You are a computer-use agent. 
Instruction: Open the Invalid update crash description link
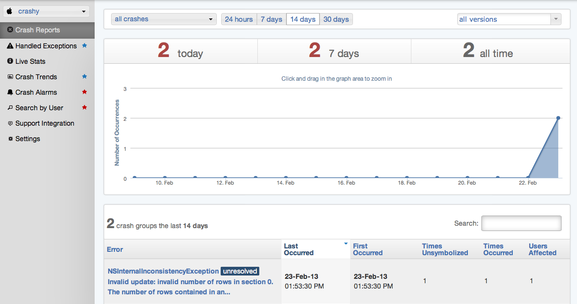coord(190,287)
